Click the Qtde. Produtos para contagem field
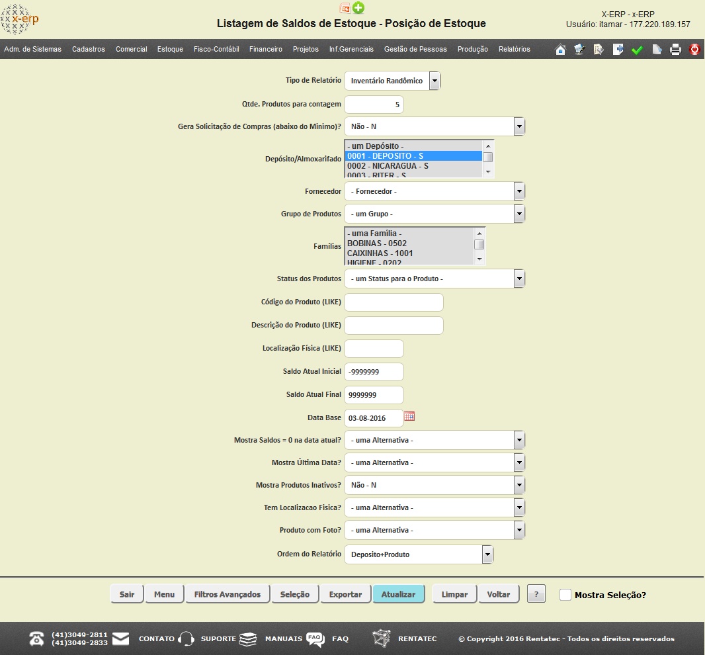The width and height of the screenshot is (705, 655). coord(374,105)
